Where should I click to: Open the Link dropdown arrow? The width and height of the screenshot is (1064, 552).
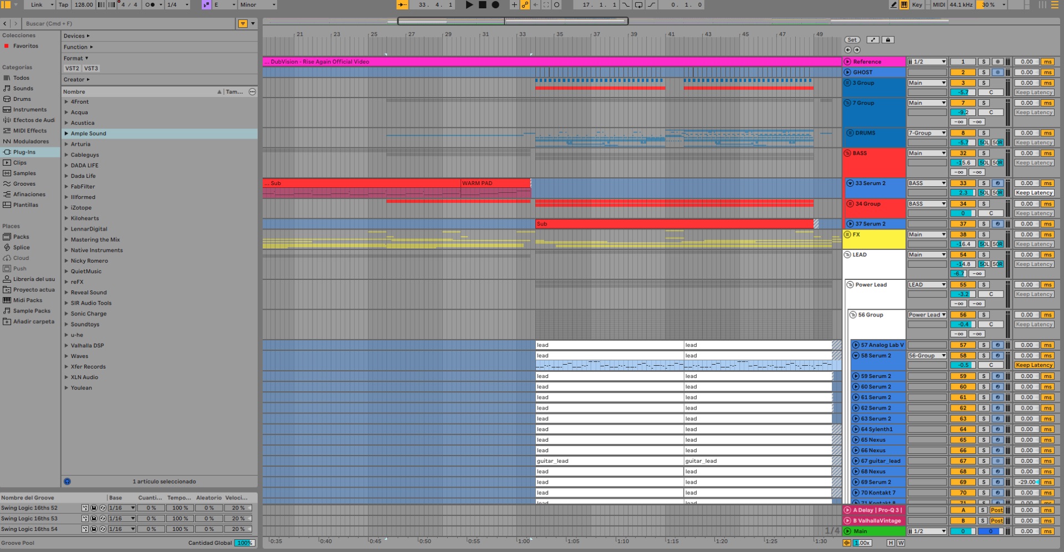[x=52, y=4]
